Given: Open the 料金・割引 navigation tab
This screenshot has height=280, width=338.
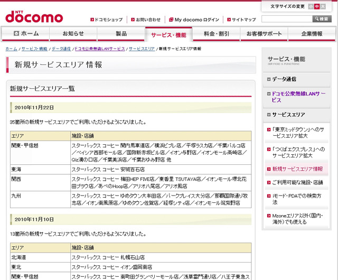Looking at the screenshot, I should click(216, 34).
